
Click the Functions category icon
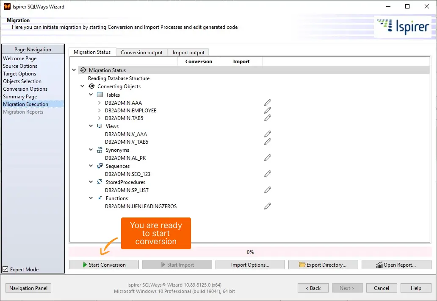100,198
